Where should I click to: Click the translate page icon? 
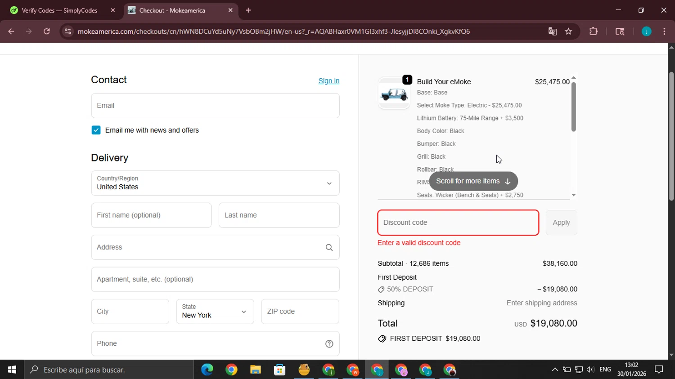(x=553, y=31)
